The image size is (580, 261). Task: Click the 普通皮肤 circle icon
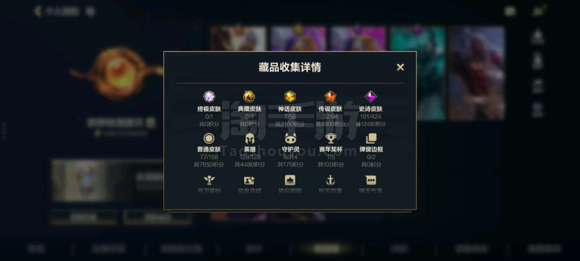click(x=209, y=139)
